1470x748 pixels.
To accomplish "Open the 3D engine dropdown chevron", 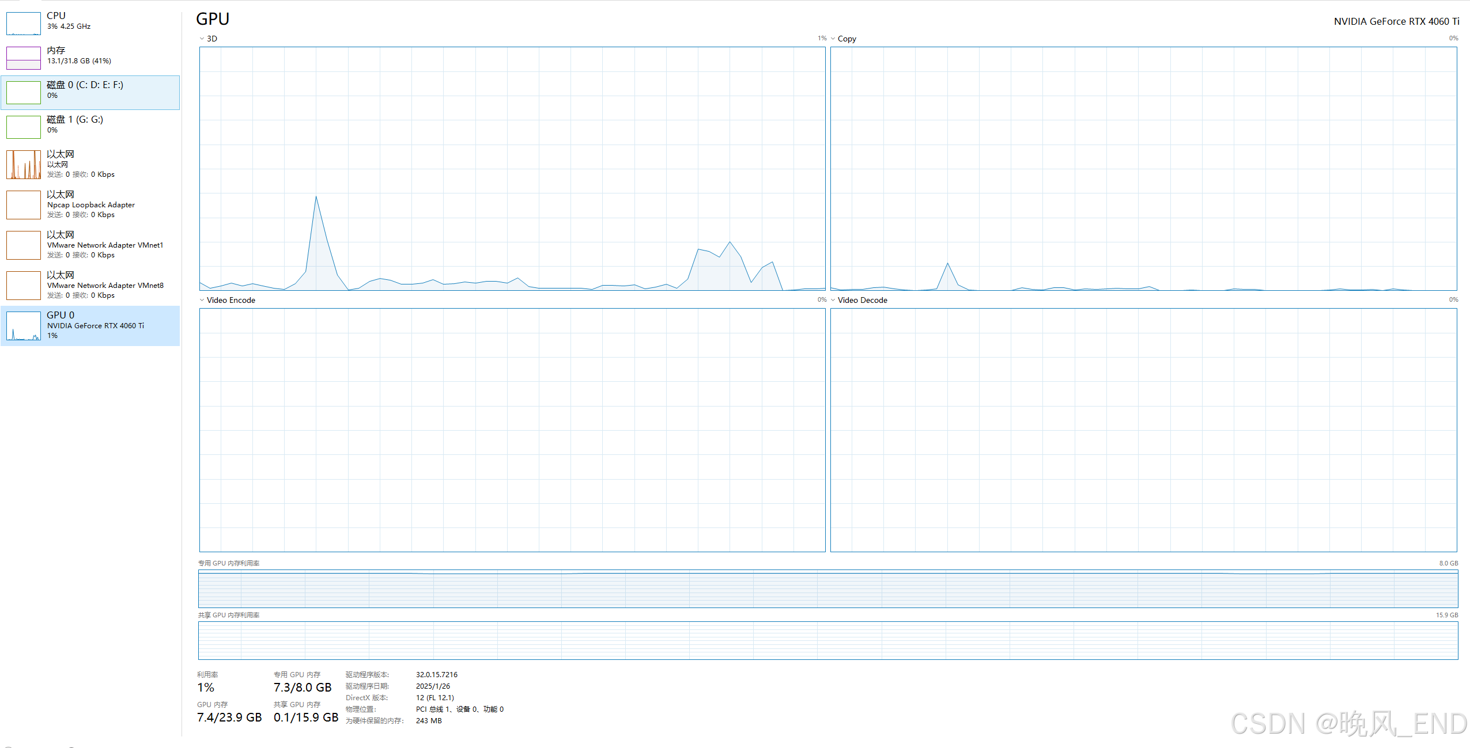I will click(202, 39).
